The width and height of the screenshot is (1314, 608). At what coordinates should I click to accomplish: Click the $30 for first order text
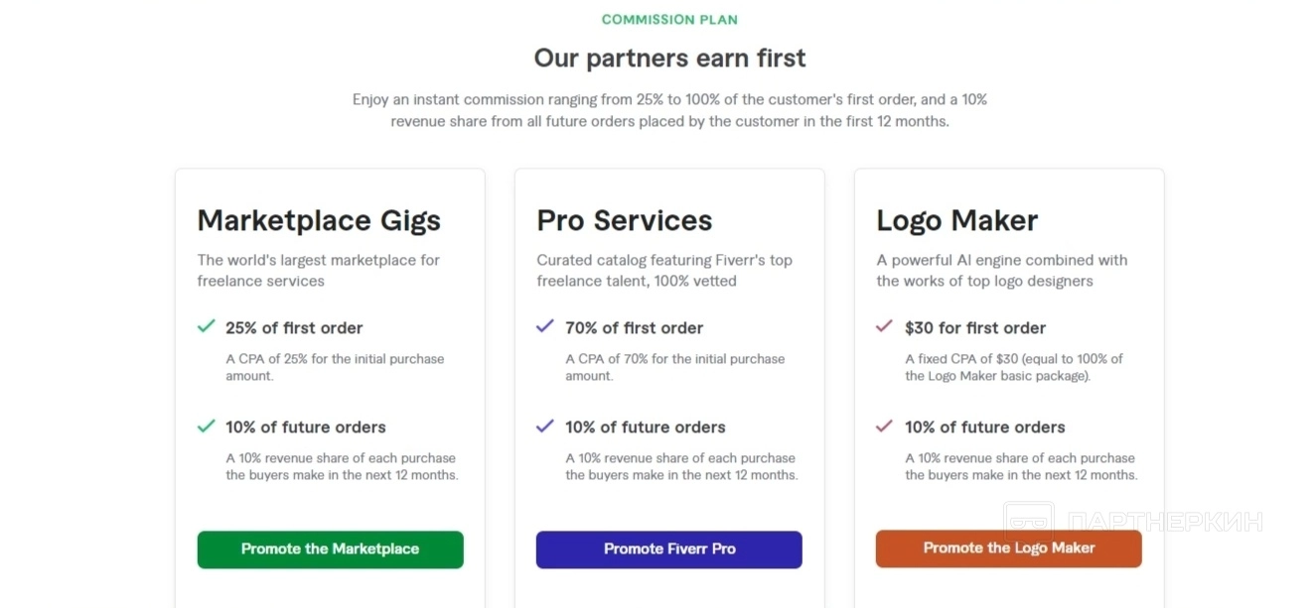tap(974, 328)
